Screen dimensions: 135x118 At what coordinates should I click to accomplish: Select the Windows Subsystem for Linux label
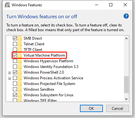[48, 95]
